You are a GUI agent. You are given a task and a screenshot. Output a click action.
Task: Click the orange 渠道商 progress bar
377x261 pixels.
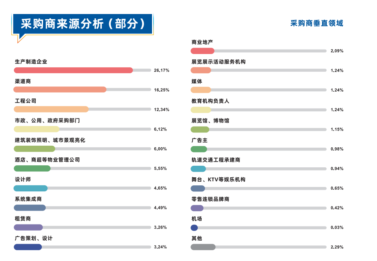60,90
